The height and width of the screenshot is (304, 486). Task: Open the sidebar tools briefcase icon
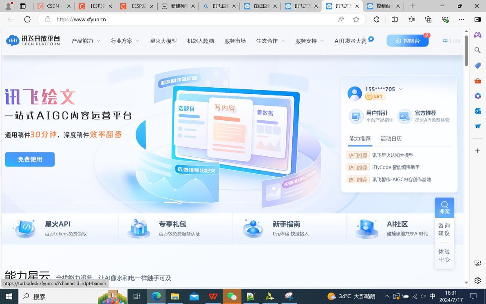477,81
